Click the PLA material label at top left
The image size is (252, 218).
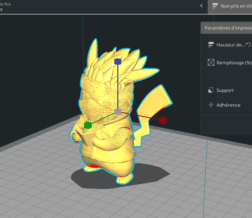click(5, 4)
